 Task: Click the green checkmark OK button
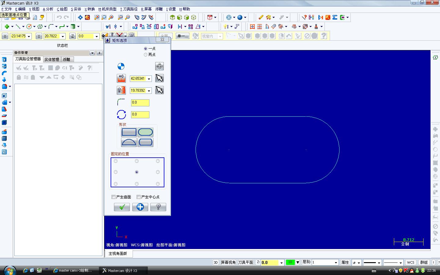(122, 207)
